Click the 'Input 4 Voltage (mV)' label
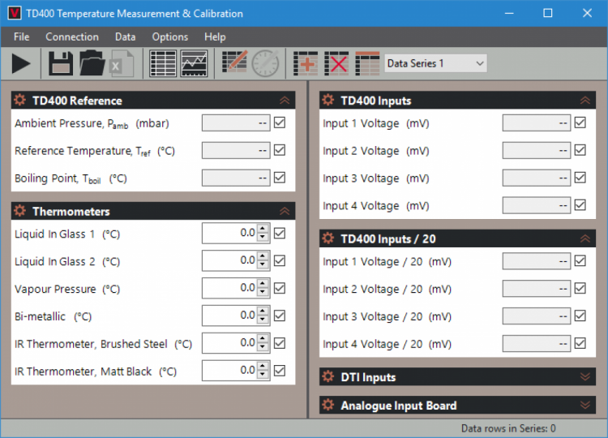Image resolution: width=608 pixels, height=438 pixels. point(375,206)
